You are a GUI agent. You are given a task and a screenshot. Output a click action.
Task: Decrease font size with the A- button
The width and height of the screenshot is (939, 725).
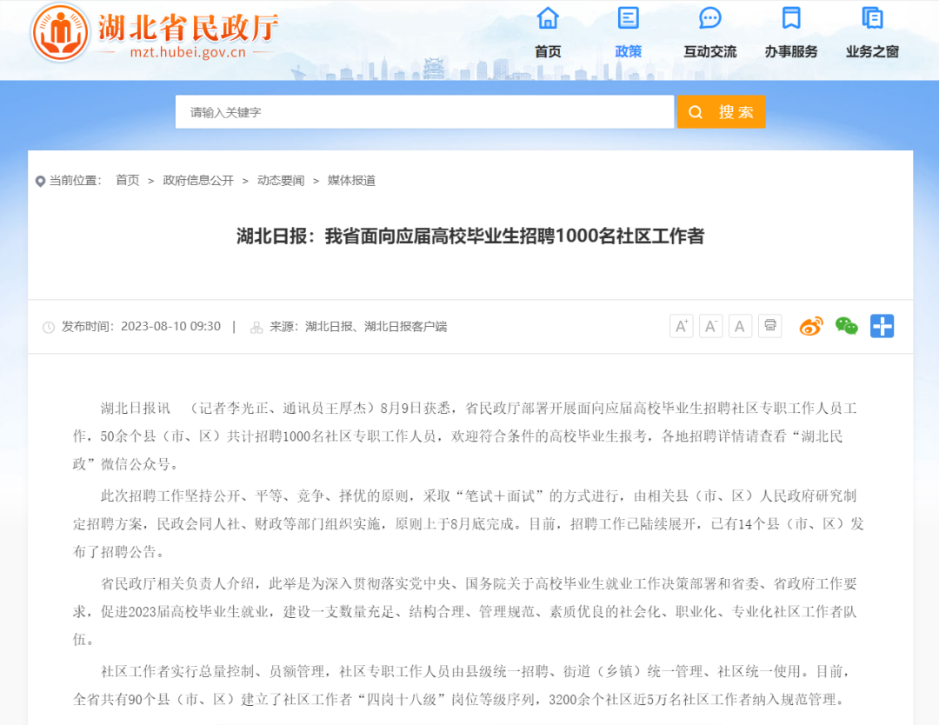[710, 325]
